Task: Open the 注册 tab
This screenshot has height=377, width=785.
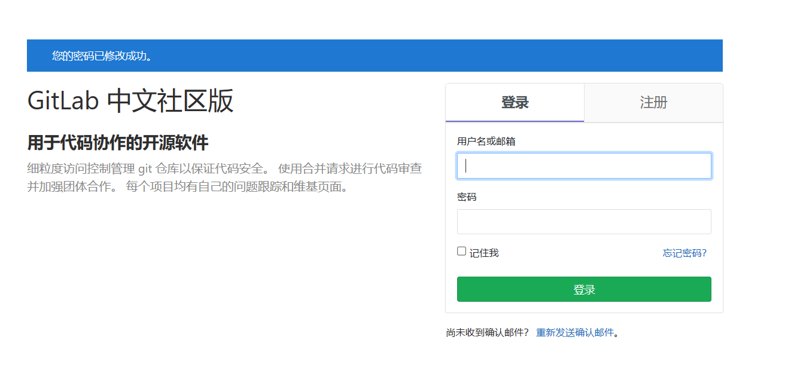Action: [x=653, y=103]
